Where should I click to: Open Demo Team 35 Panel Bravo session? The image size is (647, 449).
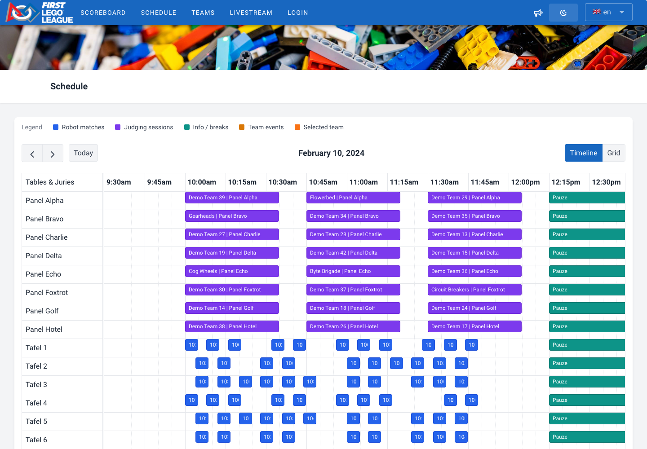[474, 216]
